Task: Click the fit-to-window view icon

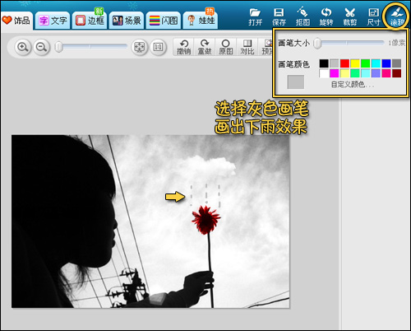Action: 139,47
